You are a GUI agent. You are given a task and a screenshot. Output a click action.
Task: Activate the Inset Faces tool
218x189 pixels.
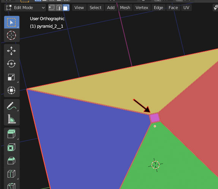click(x=12, y=147)
